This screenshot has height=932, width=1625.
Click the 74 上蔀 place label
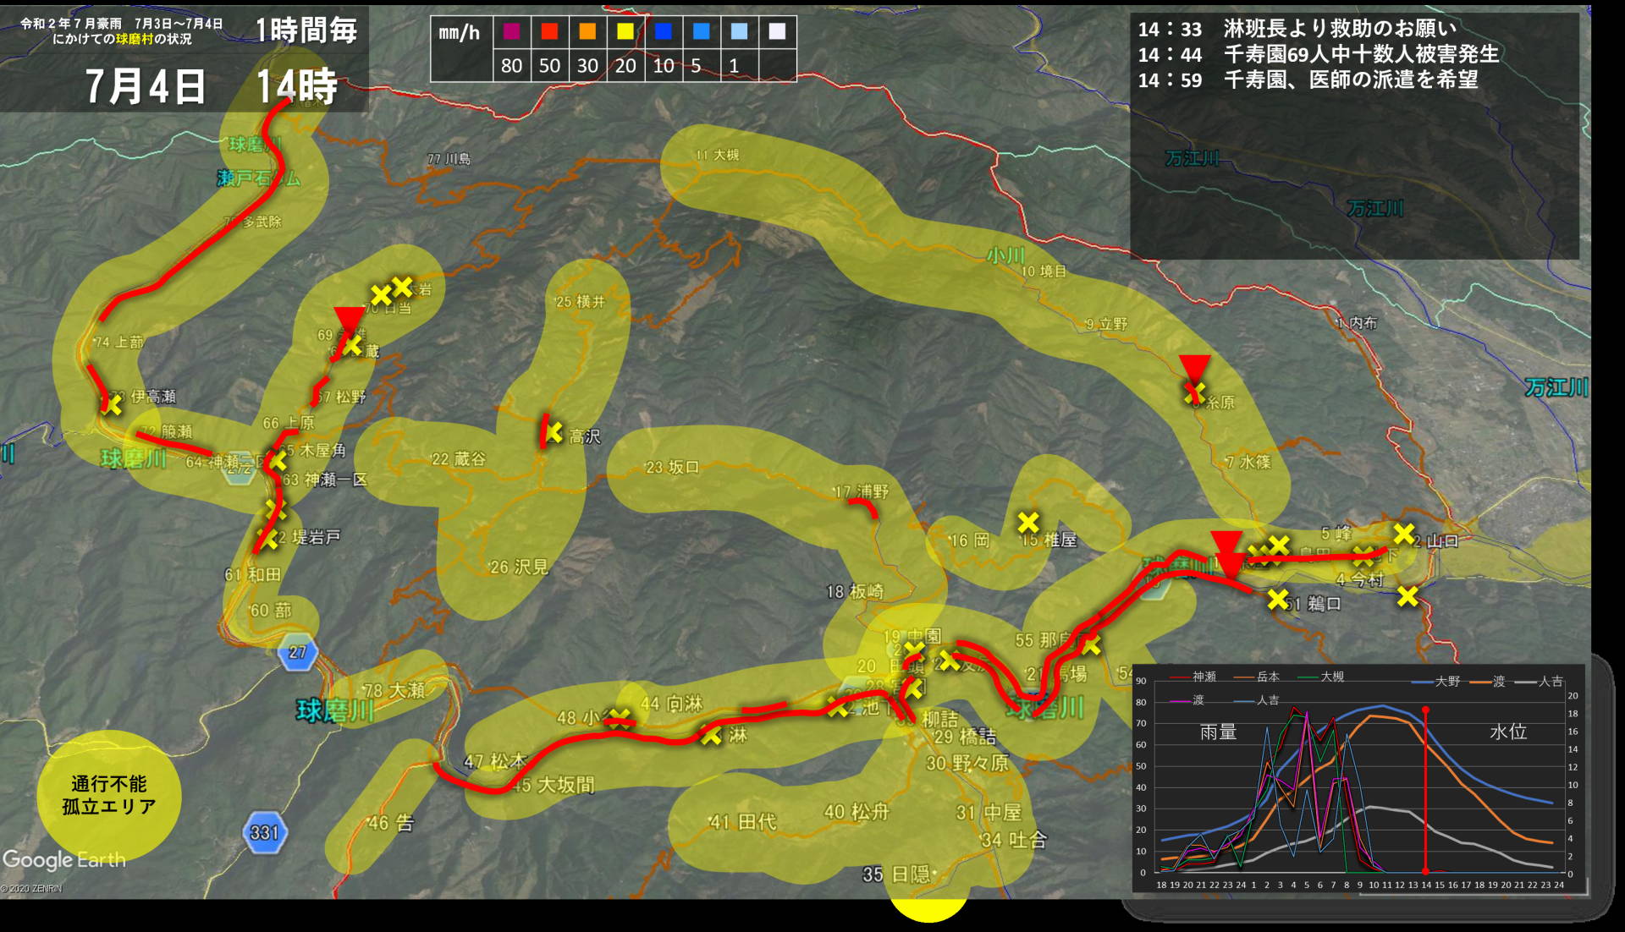[x=119, y=342]
